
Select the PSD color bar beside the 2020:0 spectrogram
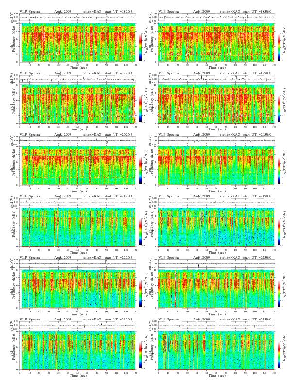click(140, 170)
